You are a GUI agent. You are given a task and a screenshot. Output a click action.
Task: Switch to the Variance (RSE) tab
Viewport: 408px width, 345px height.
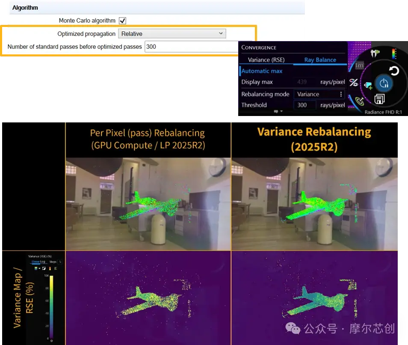(266, 60)
